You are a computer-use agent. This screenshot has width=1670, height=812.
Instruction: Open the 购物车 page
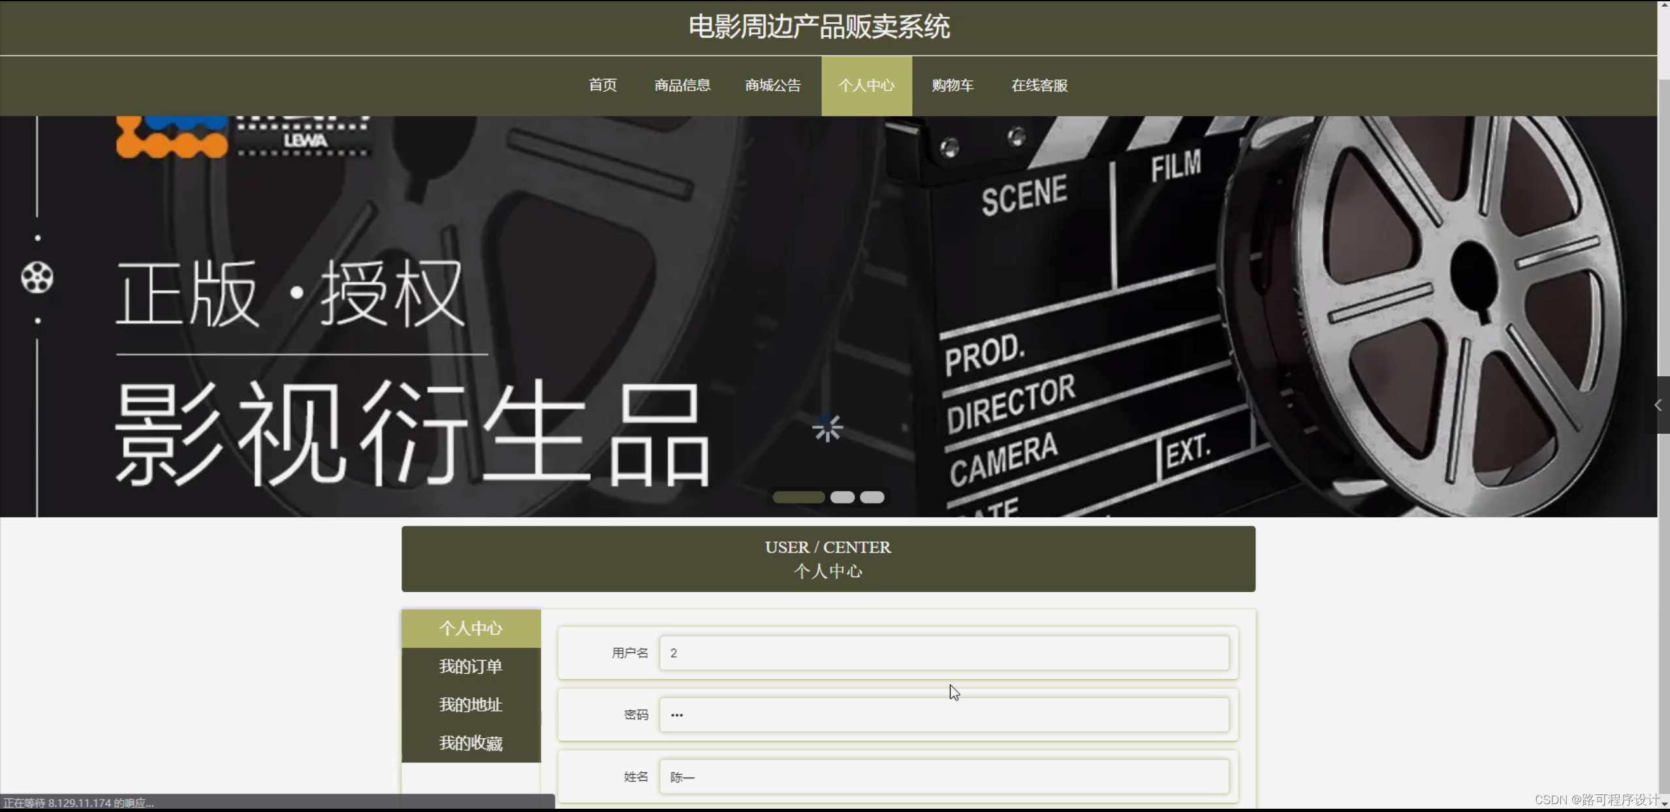click(953, 85)
